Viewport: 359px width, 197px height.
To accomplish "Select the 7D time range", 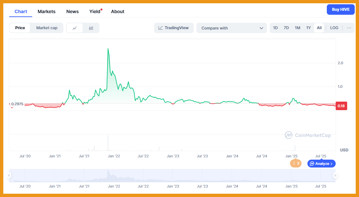I will 286,28.
